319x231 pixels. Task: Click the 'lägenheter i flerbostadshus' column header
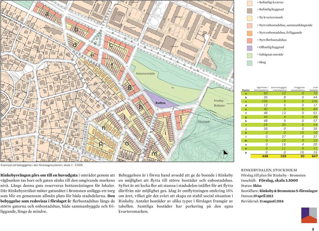click(261, 89)
